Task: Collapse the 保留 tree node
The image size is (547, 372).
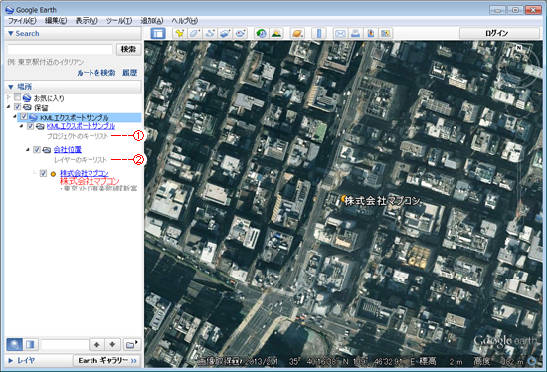Action: click(8, 107)
